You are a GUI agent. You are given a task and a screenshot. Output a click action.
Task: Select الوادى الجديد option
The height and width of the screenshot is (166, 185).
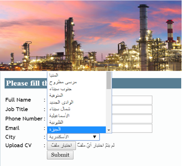click(x=76, y=102)
